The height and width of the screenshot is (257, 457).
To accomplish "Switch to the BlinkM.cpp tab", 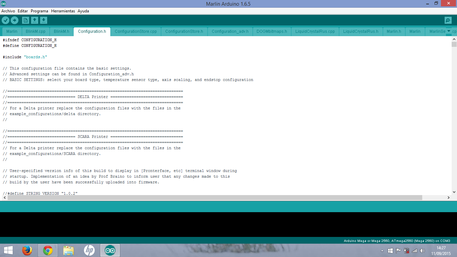I will click(x=35, y=31).
